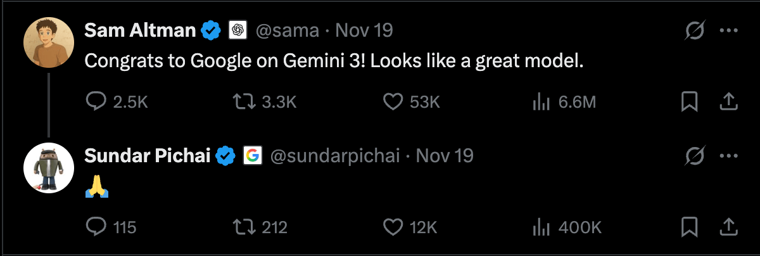Repost Sundar Pichai's prayer emoji tweet
Viewport: 760px width, 256px height.
coord(241,226)
